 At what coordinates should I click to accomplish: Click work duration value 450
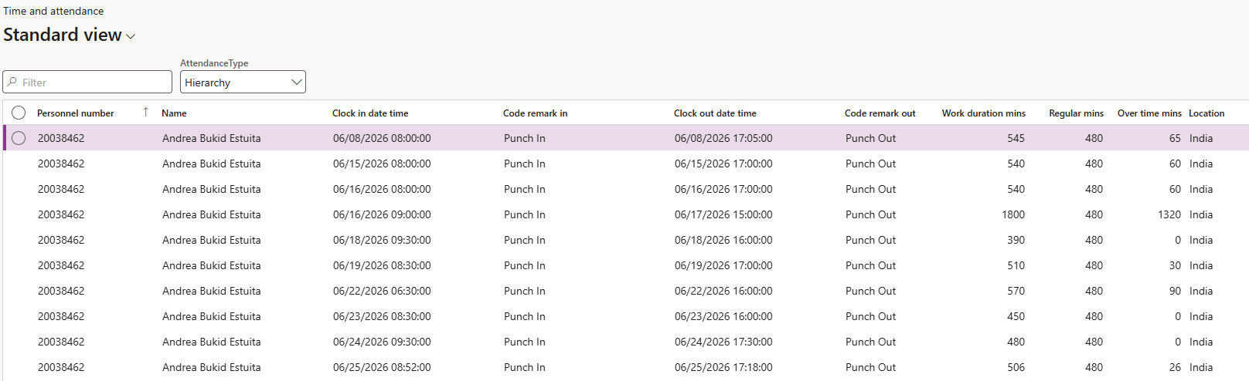click(x=1016, y=316)
